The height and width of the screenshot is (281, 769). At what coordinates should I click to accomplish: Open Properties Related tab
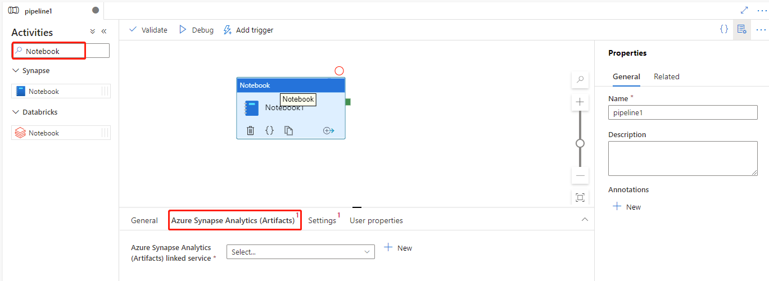pos(667,76)
